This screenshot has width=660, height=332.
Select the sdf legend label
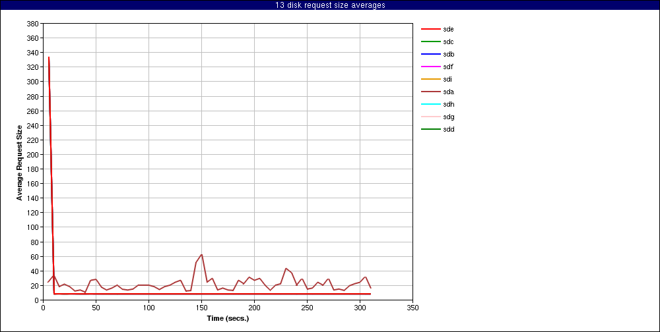tap(448, 67)
